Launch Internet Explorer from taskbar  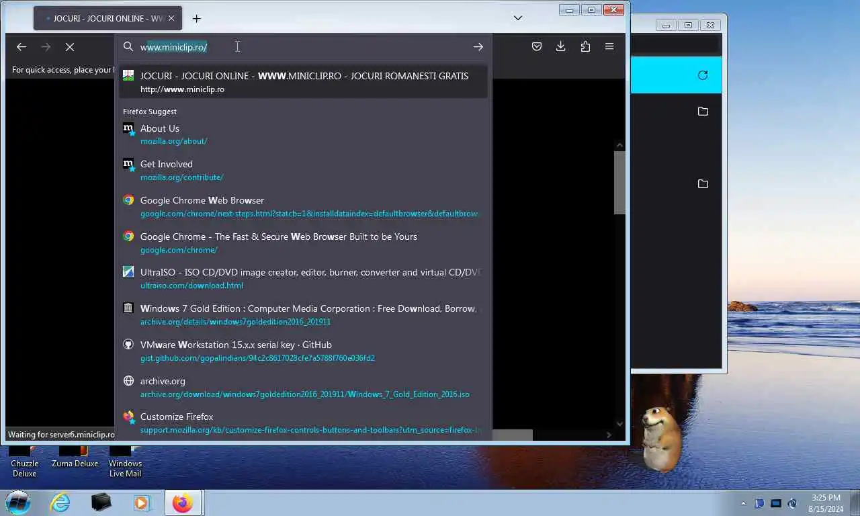point(60,503)
